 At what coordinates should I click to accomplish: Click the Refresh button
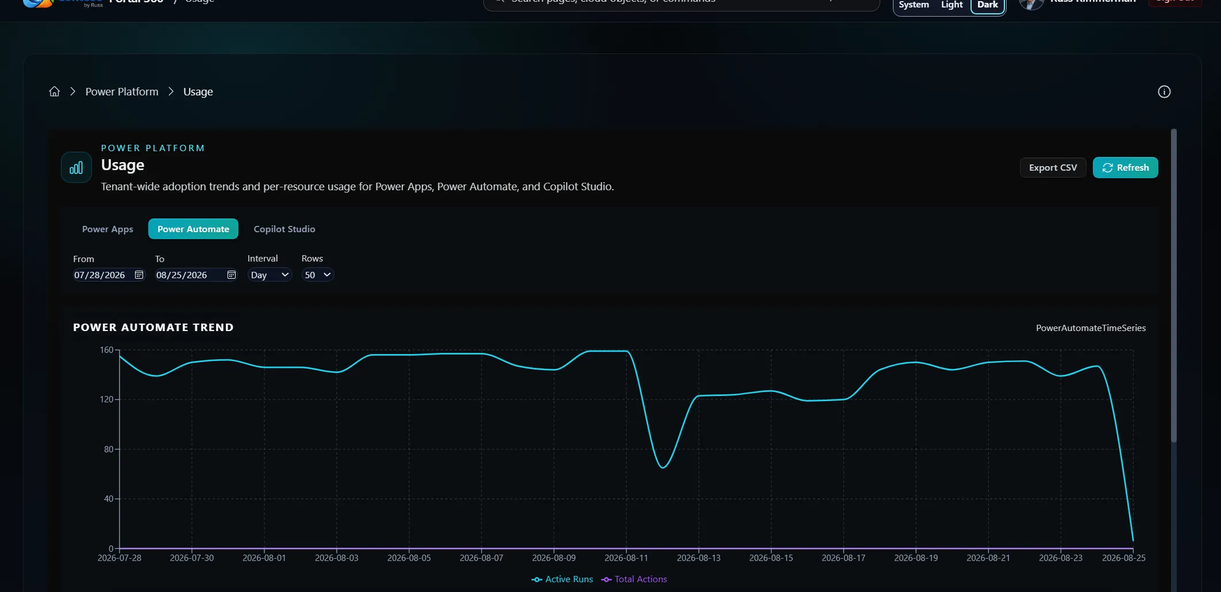pos(1125,167)
